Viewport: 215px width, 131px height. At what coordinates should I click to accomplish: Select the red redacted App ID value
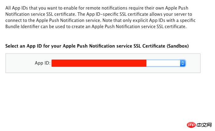[x=99, y=63]
